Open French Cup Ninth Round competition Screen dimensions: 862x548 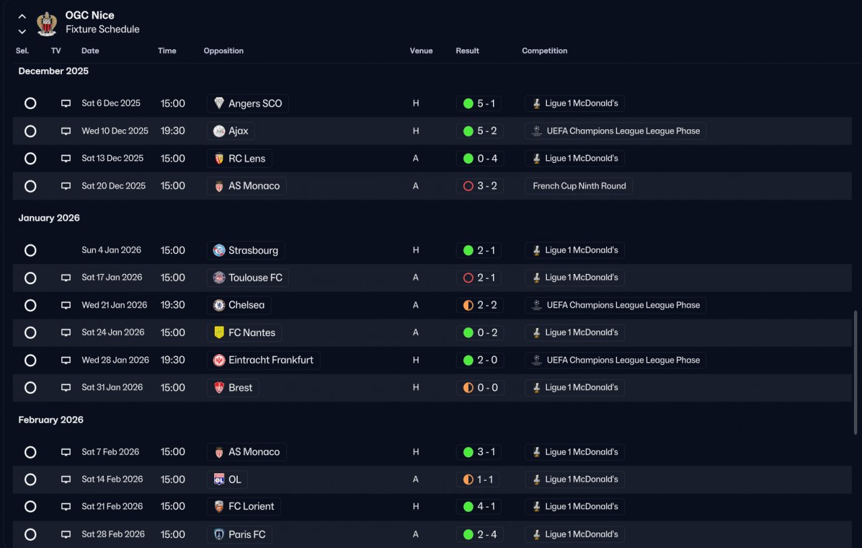tap(579, 186)
